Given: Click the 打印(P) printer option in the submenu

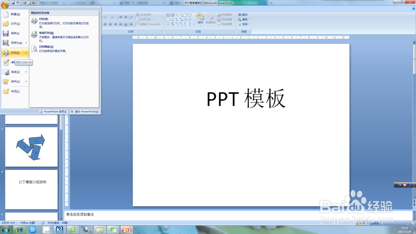Looking at the screenshot, I should click(64, 23).
